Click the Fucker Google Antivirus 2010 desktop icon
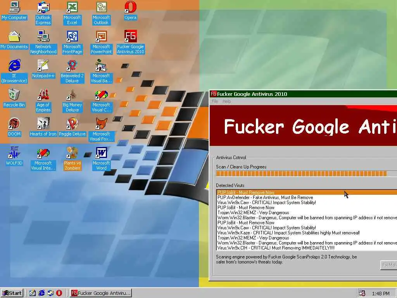This screenshot has width=397, height=298. tap(130, 42)
